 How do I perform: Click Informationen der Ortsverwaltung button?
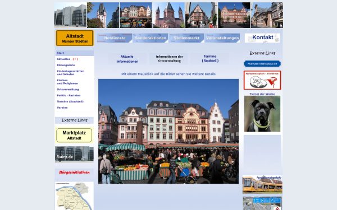coord(169,59)
